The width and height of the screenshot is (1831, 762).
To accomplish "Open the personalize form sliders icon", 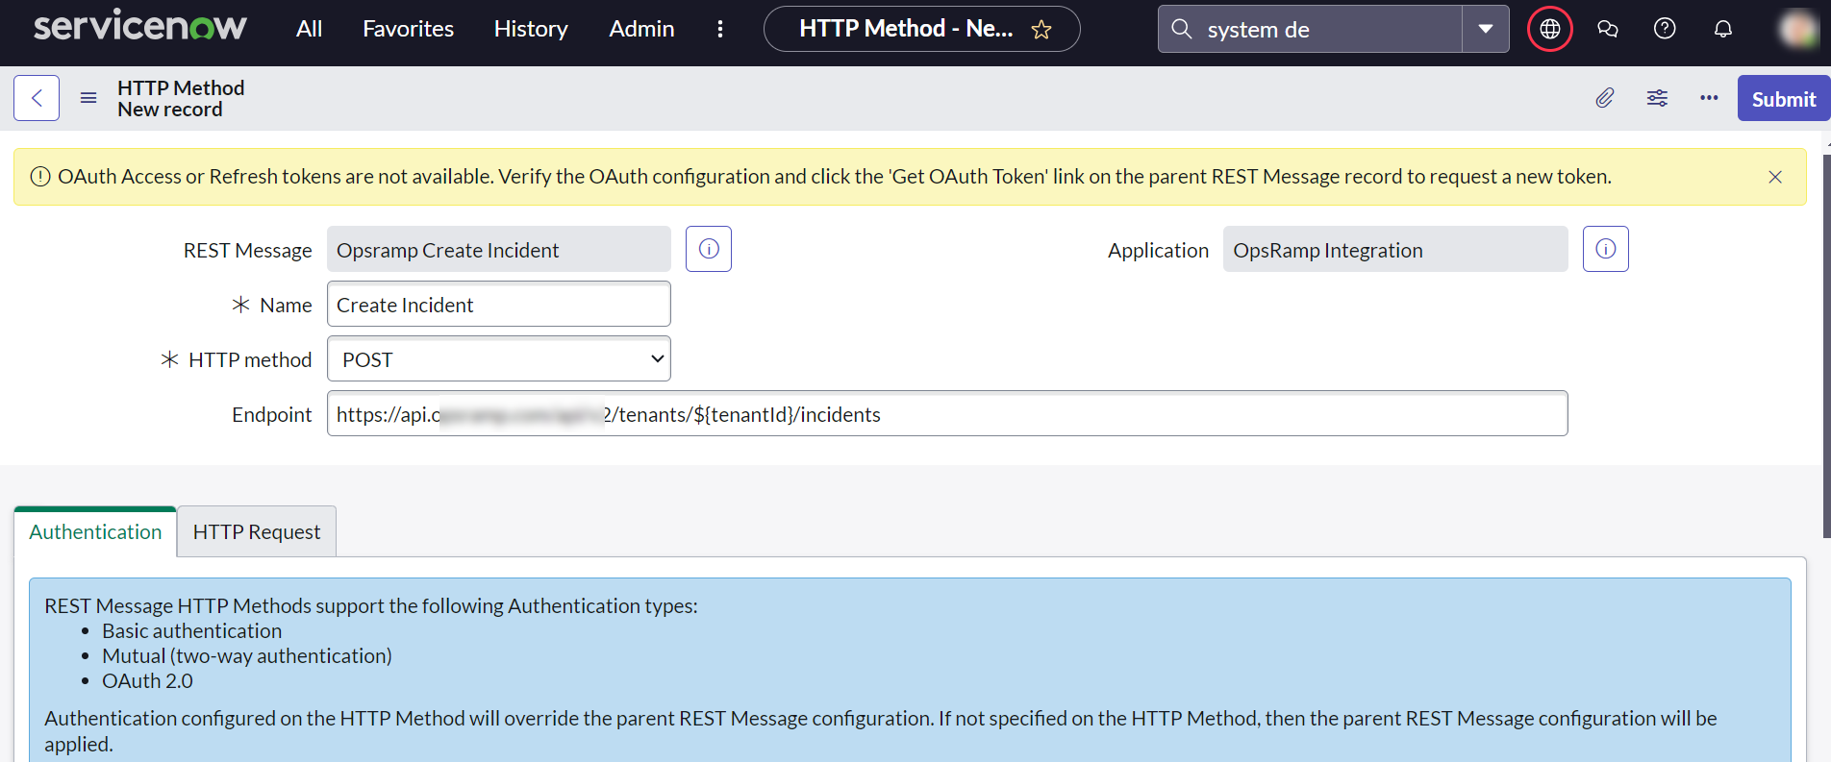I will [1657, 98].
